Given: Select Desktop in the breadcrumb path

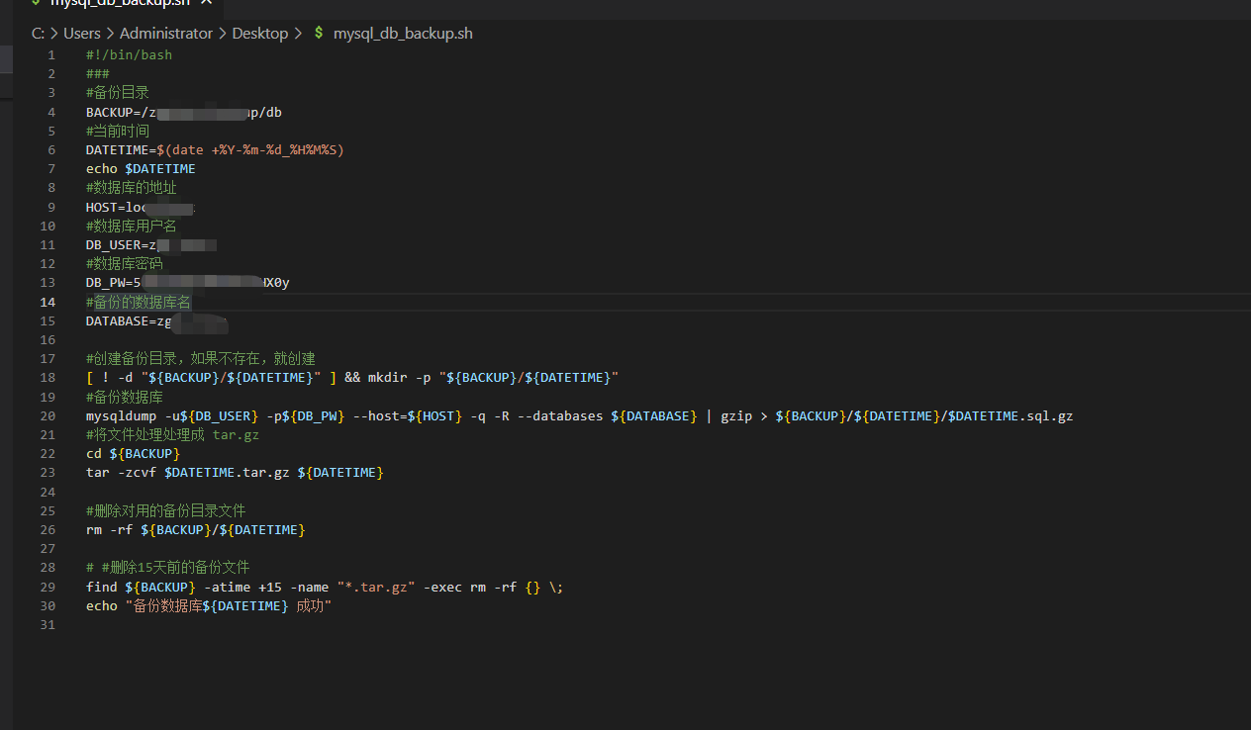Looking at the screenshot, I should tap(259, 33).
